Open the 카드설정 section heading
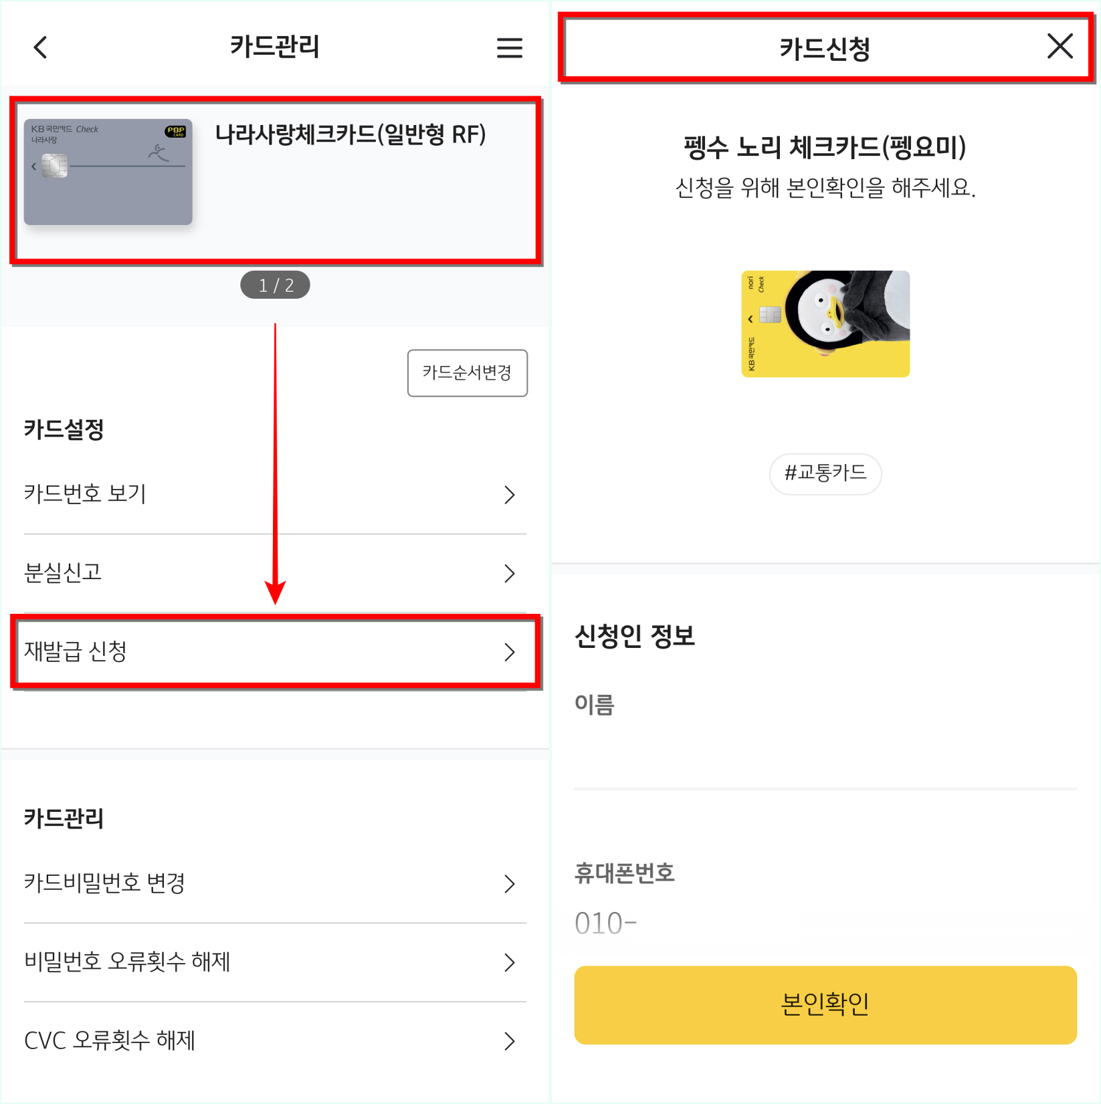Image resolution: width=1101 pixels, height=1104 pixels. [x=65, y=429]
